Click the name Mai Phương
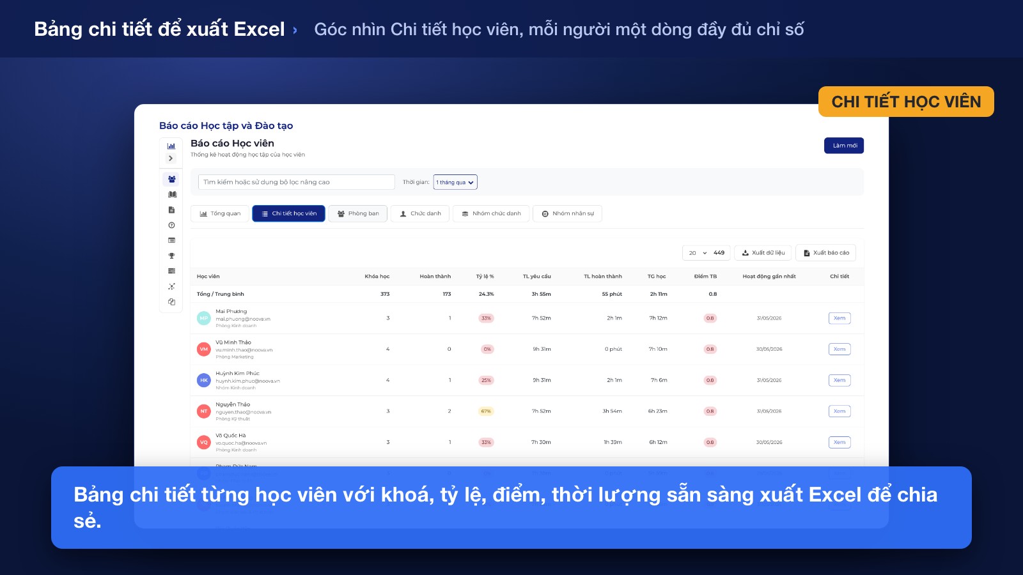The height and width of the screenshot is (575, 1023). coord(231,312)
